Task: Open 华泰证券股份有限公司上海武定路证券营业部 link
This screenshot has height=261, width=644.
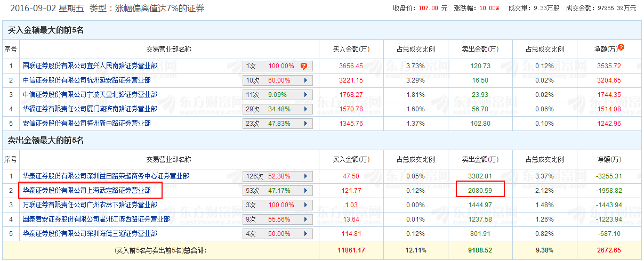Action: [86, 190]
